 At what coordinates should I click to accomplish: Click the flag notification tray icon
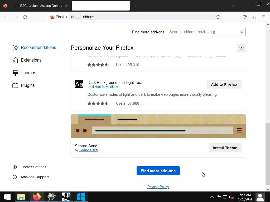click(x=219, y=197)
